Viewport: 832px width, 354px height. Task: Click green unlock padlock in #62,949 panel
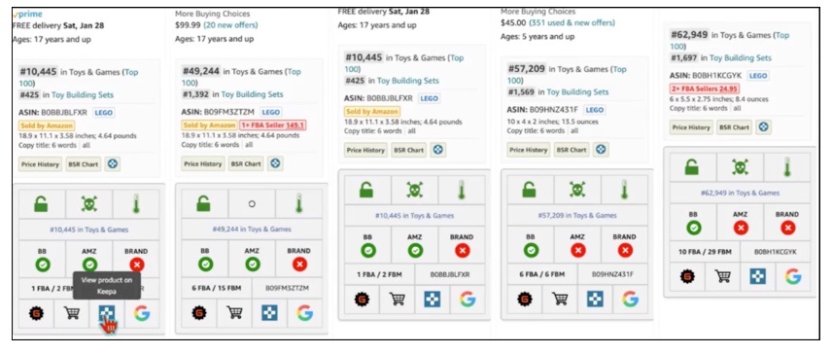coord(691,167)
